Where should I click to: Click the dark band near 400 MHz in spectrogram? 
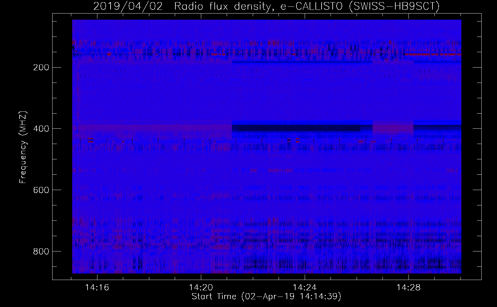(302, 128)
